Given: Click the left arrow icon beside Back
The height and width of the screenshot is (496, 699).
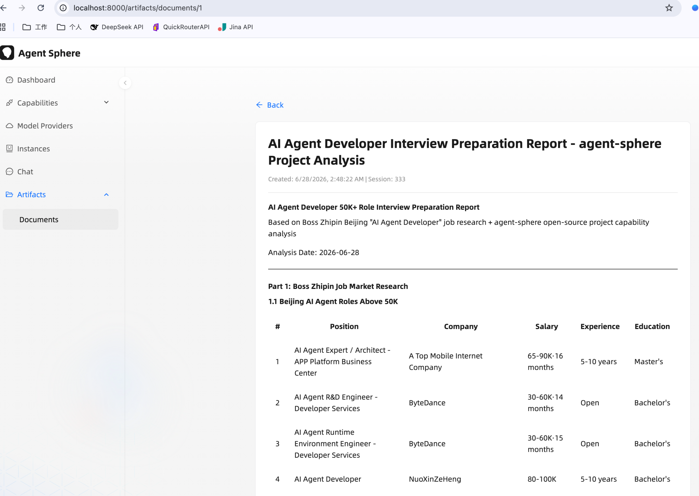Looking at the screenshot, I should click(259, 105).
